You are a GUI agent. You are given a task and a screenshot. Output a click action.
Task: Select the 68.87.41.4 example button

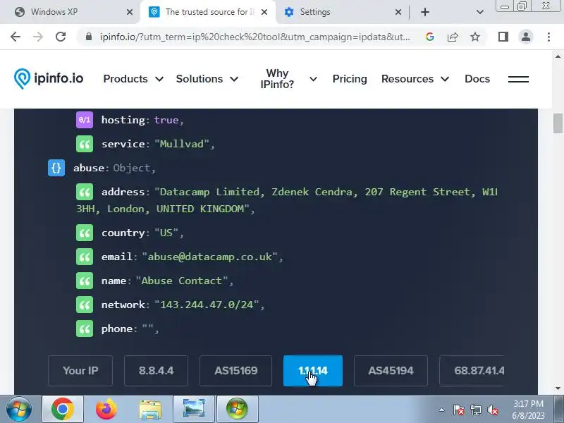(472, 371)
